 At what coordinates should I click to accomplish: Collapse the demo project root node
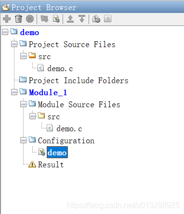tap(5, 32)
